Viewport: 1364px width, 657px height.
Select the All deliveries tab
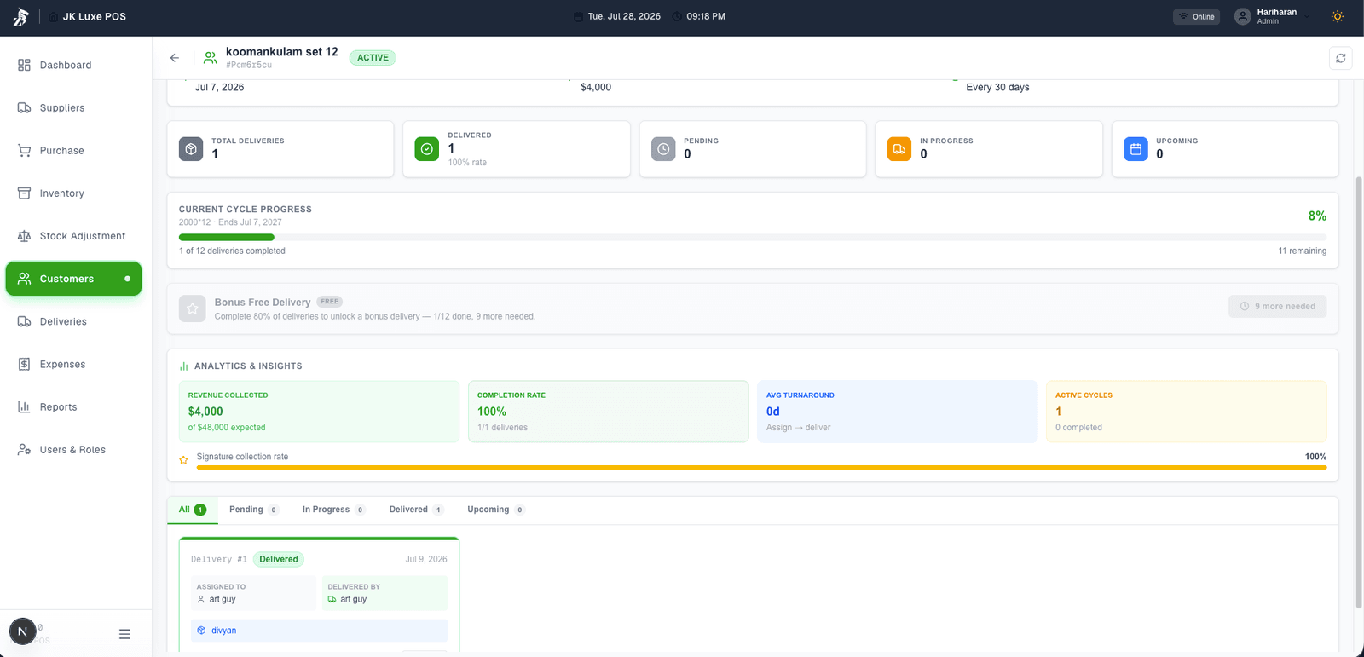[193, 510]
